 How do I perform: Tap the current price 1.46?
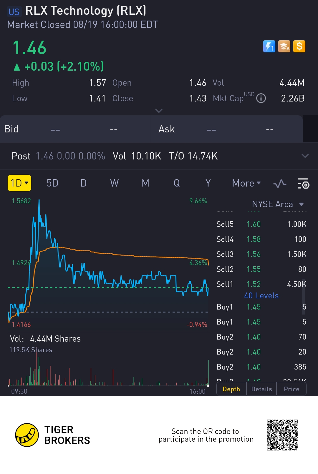tap(29, 48)
